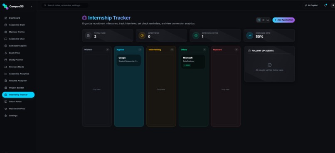Click the count badge on Wishlist column
Screen dimensions: 335x153
[x=108, y=49]
